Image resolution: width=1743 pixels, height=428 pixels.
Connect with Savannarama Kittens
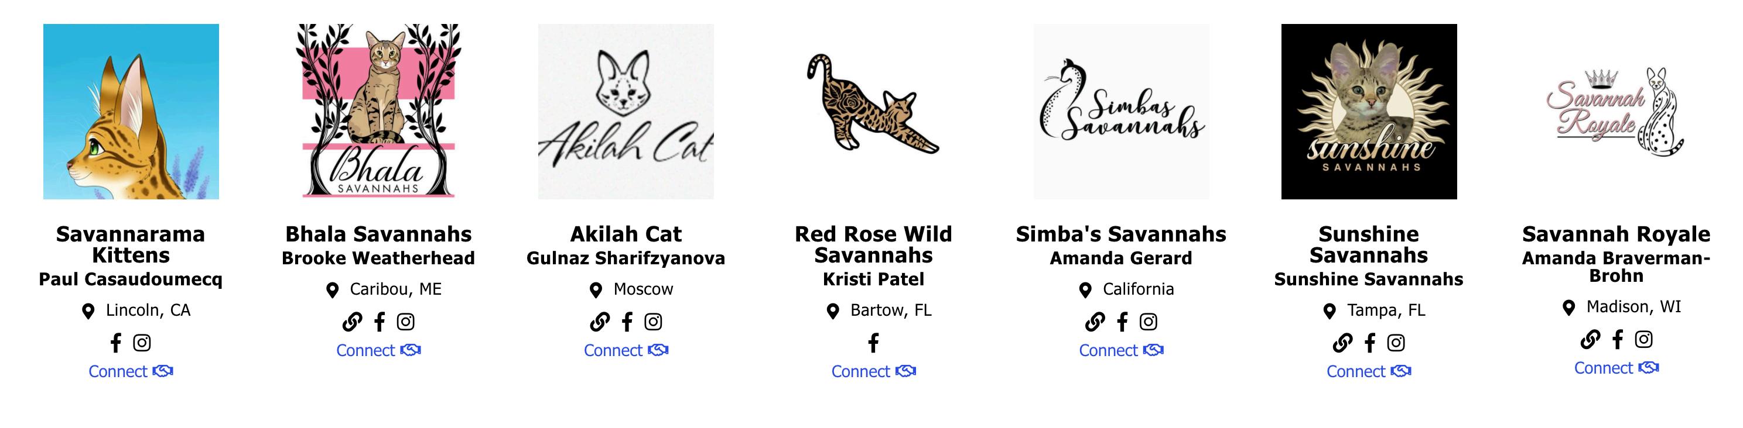(x=131, y=371)
